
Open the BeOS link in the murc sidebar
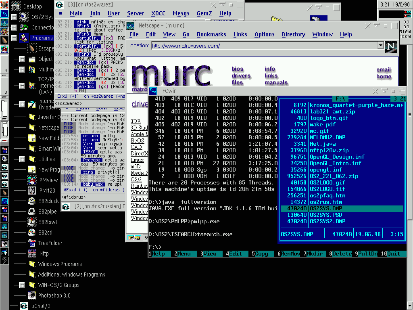138,140
